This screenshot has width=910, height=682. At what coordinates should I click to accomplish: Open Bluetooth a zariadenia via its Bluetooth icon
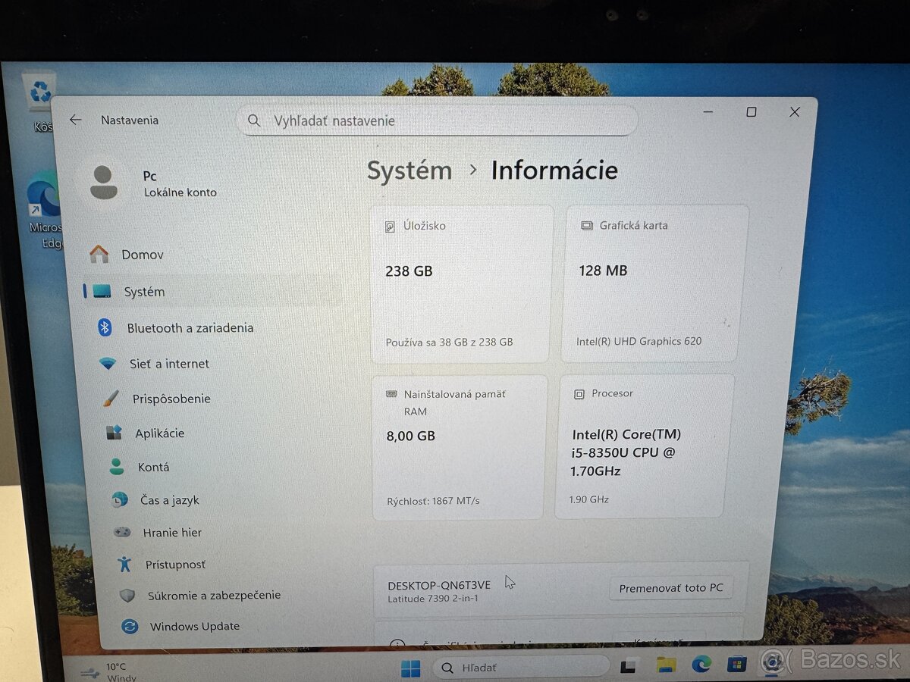click(103, 327)
